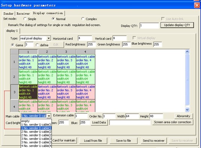This screenshot has height=148, width=201.
Task: Click the Abnormity button
Action: click(x=183, y=116)
